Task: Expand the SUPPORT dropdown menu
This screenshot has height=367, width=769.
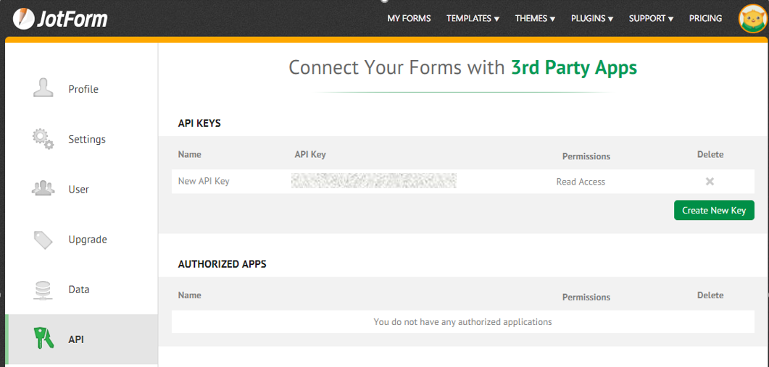Action: tap(652, 19)
